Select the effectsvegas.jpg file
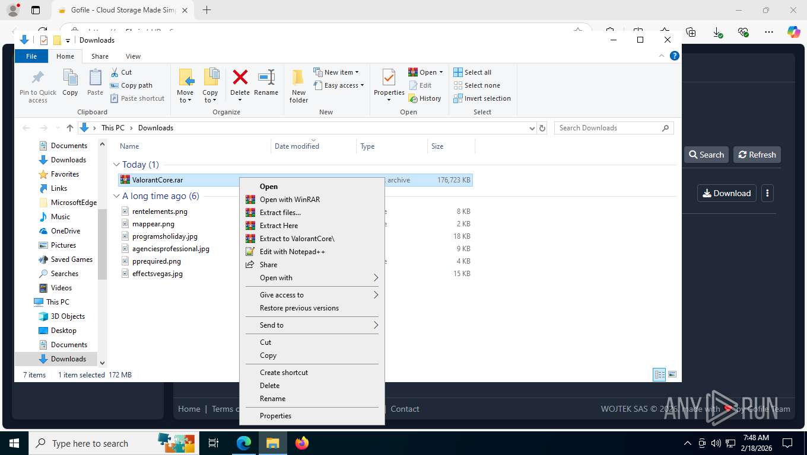The width and height of the screenshot is (807, 455). pyautogui.click(x=157, y=273)
